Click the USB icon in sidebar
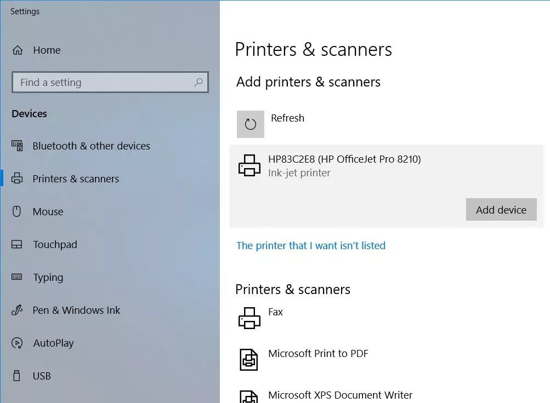 (17, 376)
